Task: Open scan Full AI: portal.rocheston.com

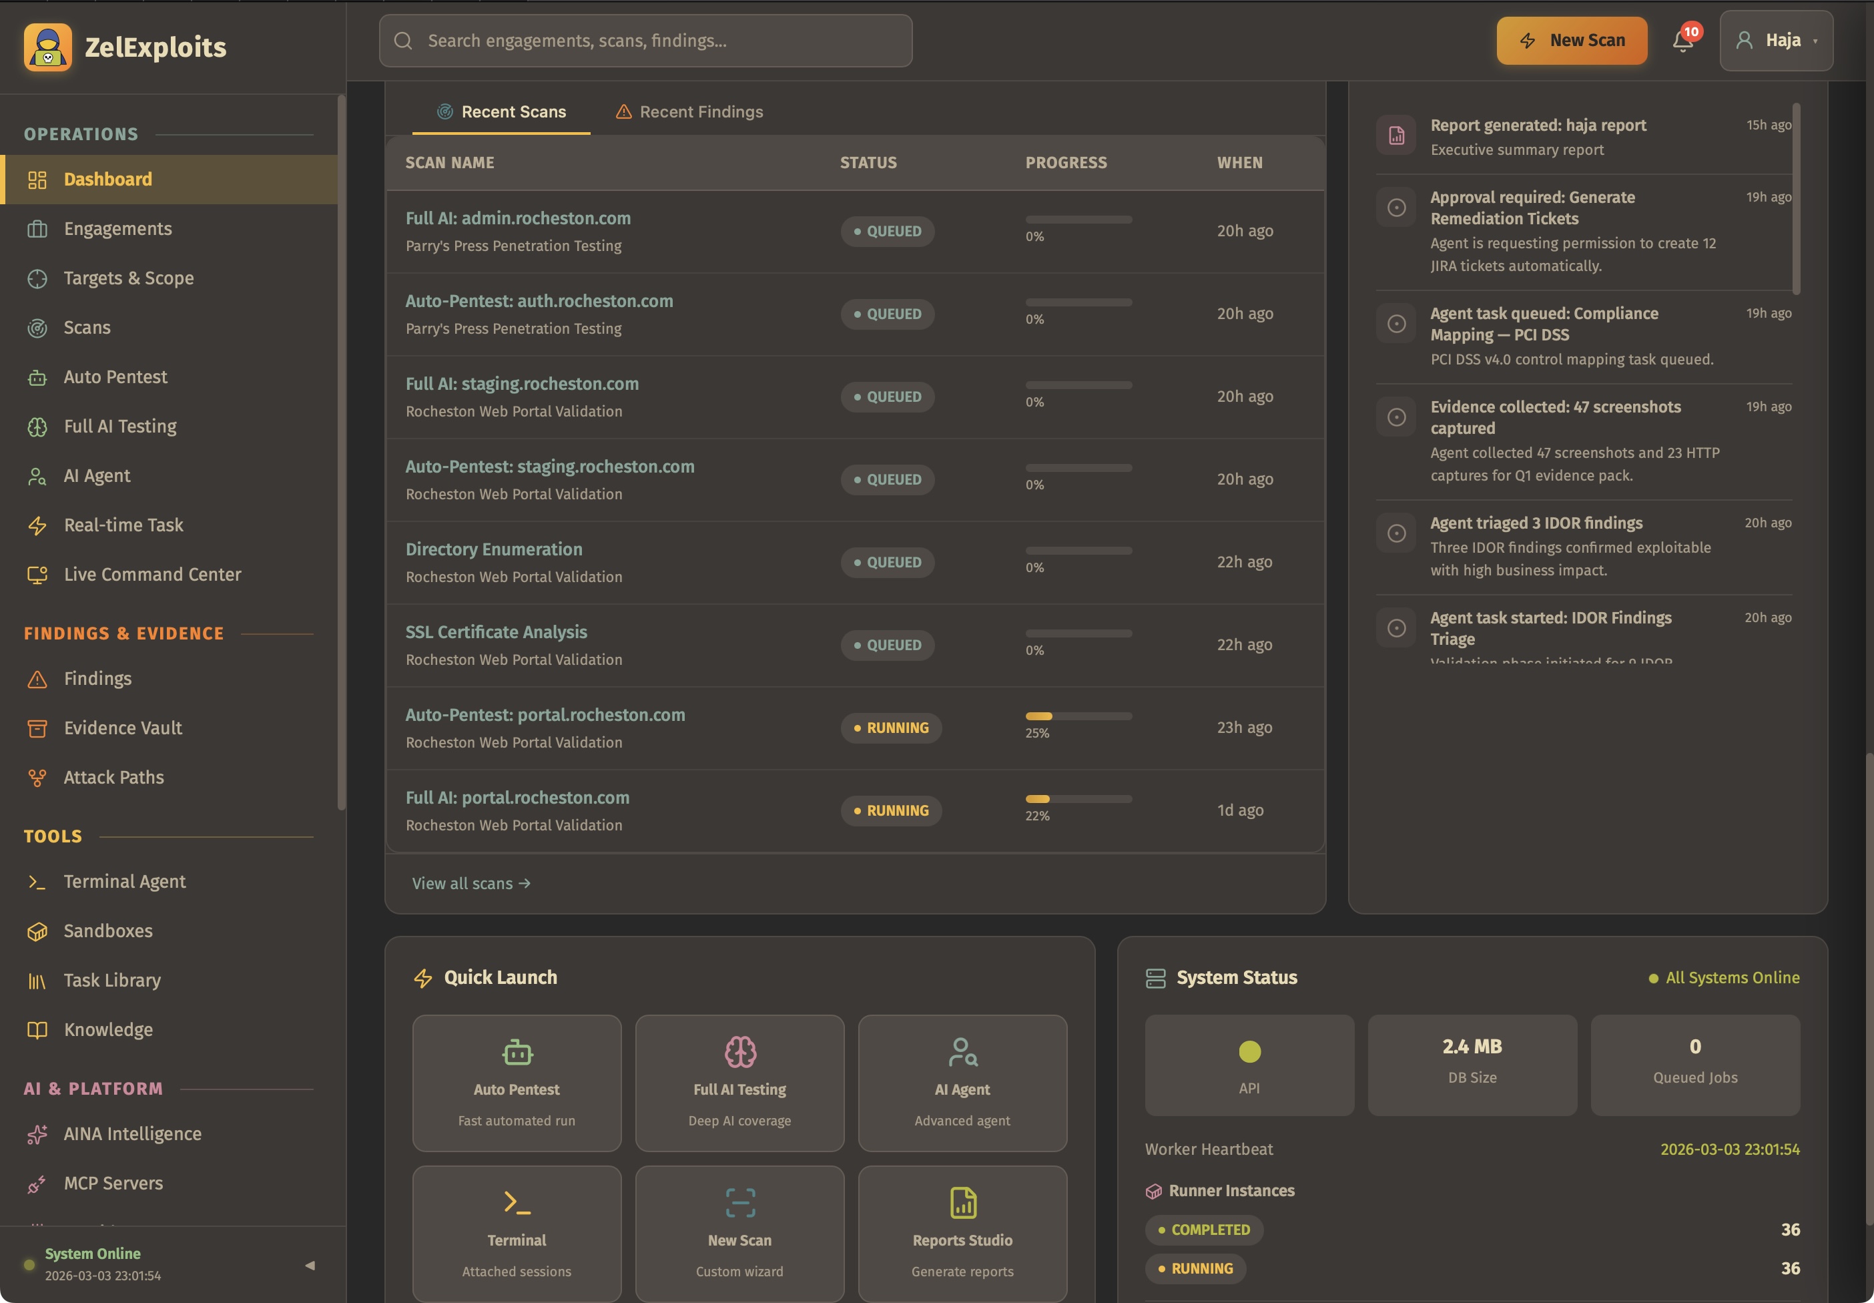Action: click(517, 798)
